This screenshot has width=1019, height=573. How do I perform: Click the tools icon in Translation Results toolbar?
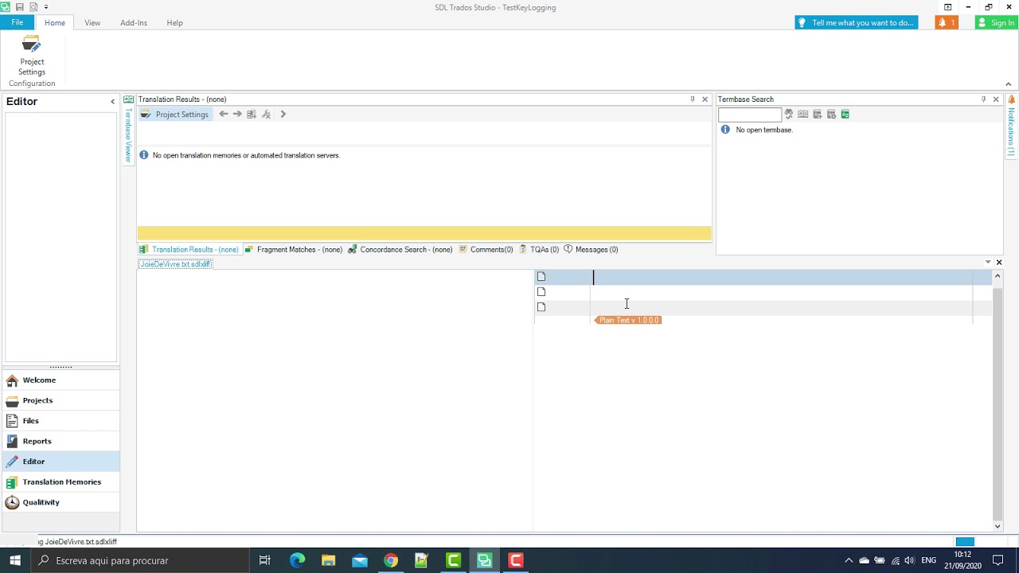267,114
